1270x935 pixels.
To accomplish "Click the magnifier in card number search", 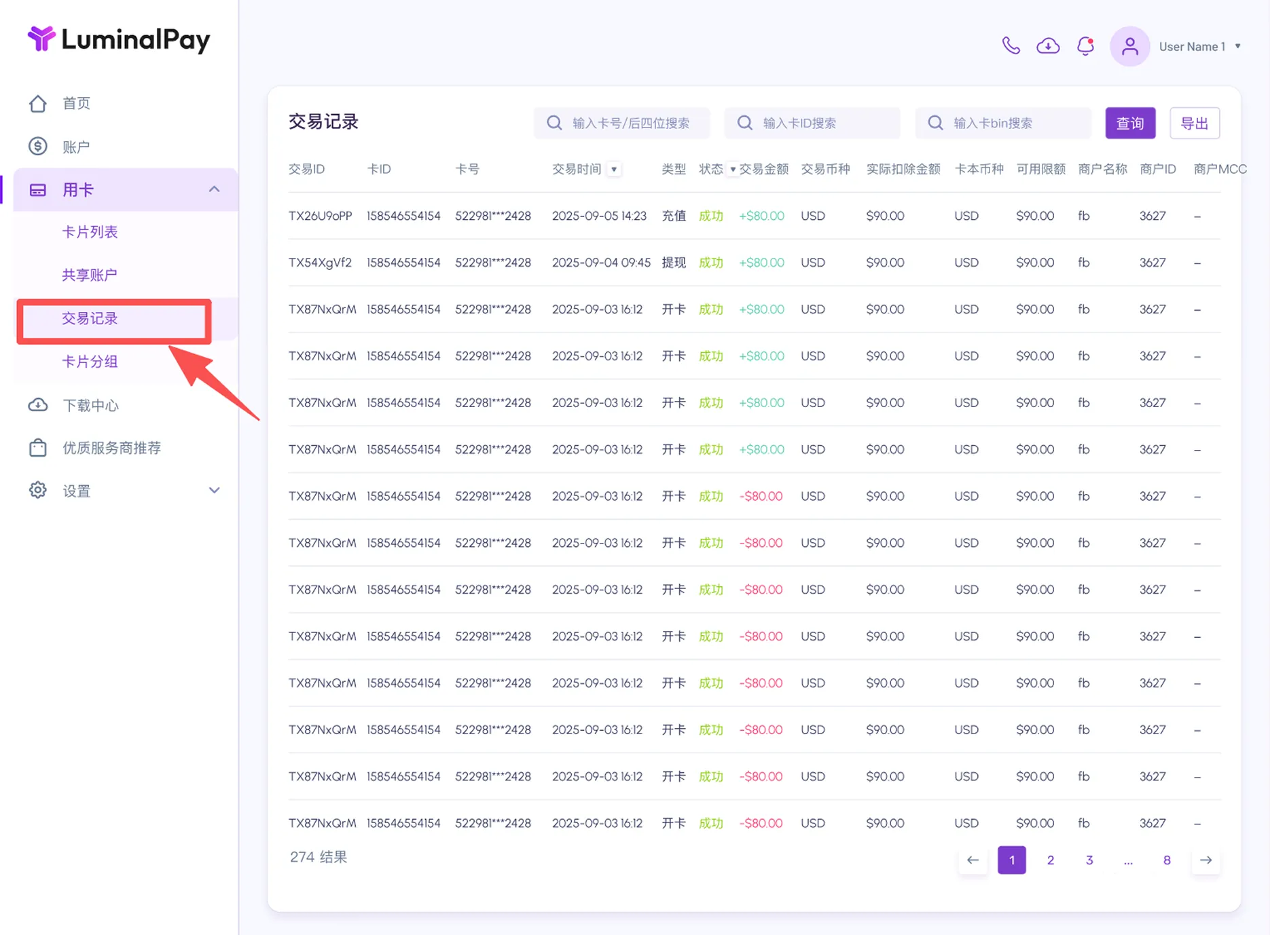I will click(x=554, y=123).
